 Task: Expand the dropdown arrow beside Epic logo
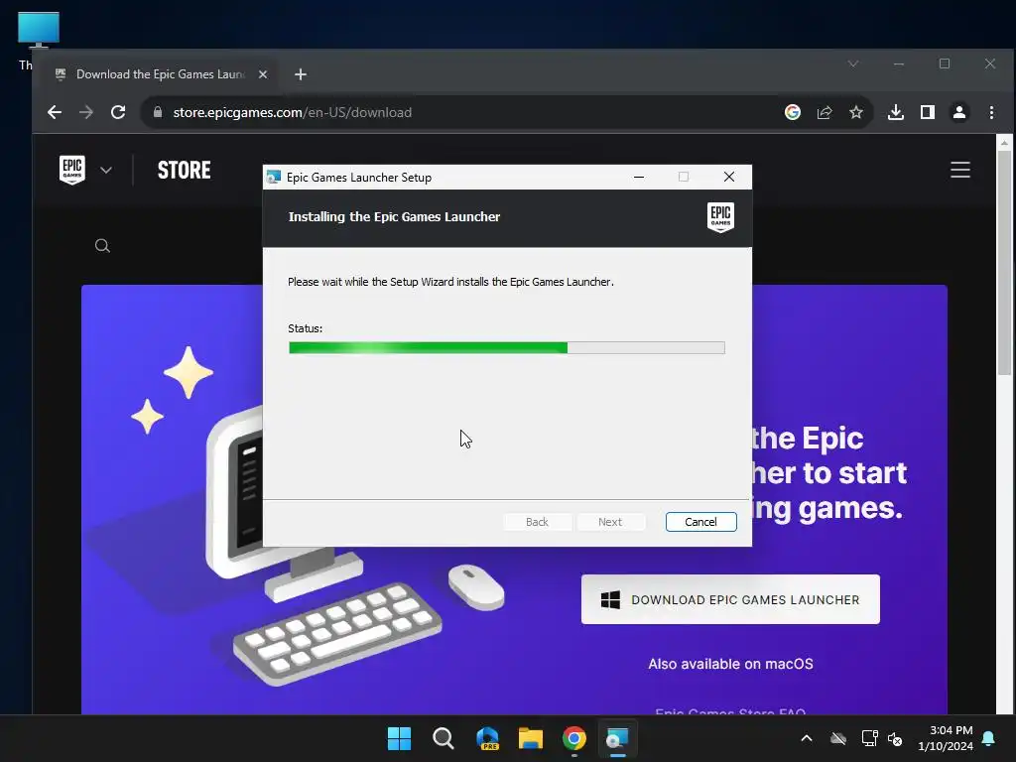pos(106,170)
